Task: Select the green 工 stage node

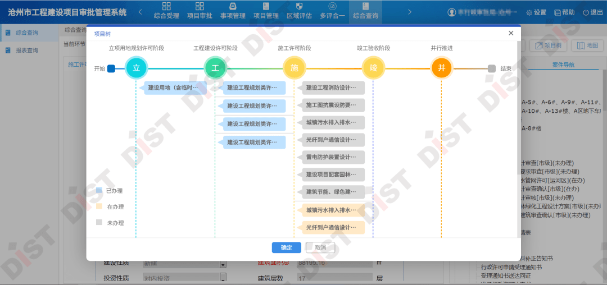Action: [215, 68]
